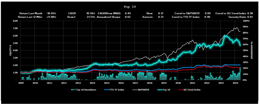Click the 'EQUITY $' left axis title

11,50
